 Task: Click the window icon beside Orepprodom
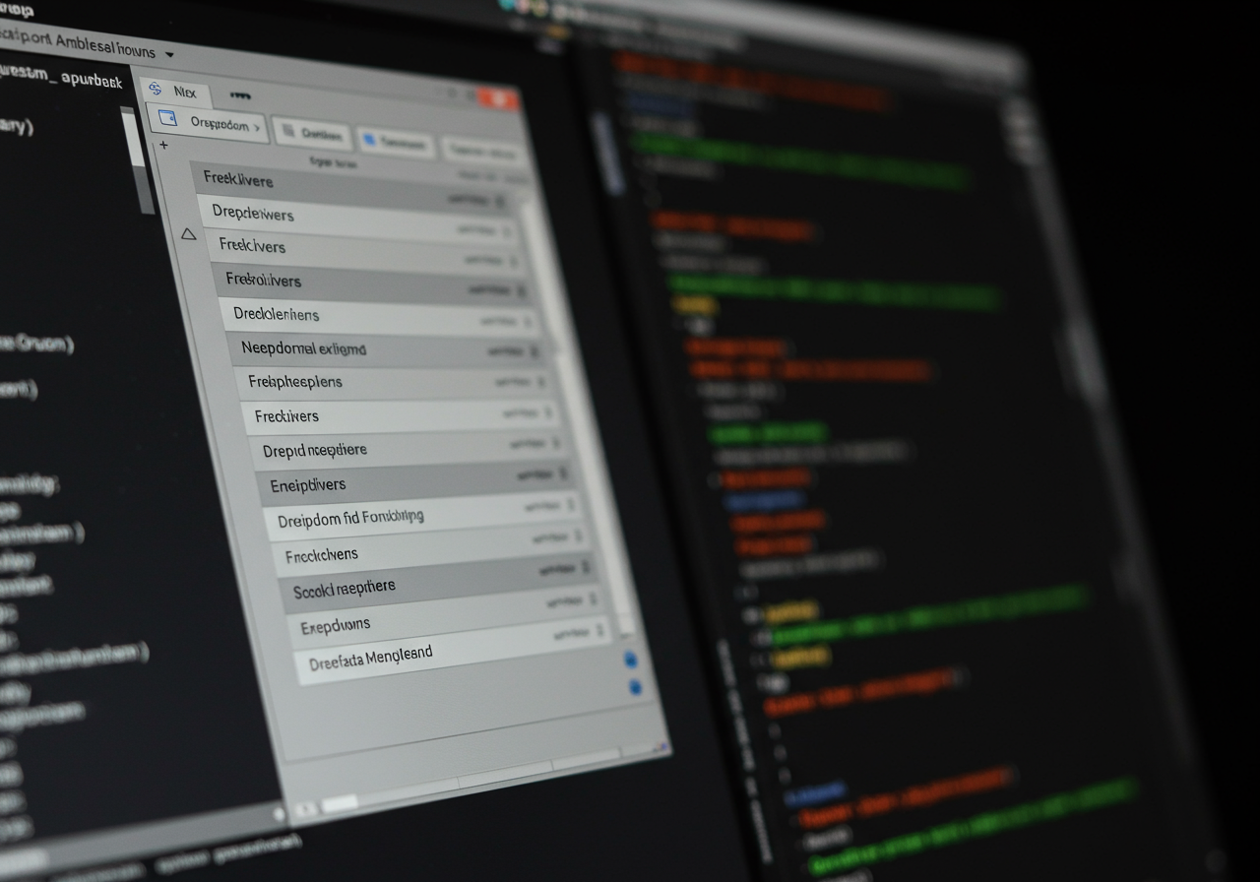(x=167, y=119)
